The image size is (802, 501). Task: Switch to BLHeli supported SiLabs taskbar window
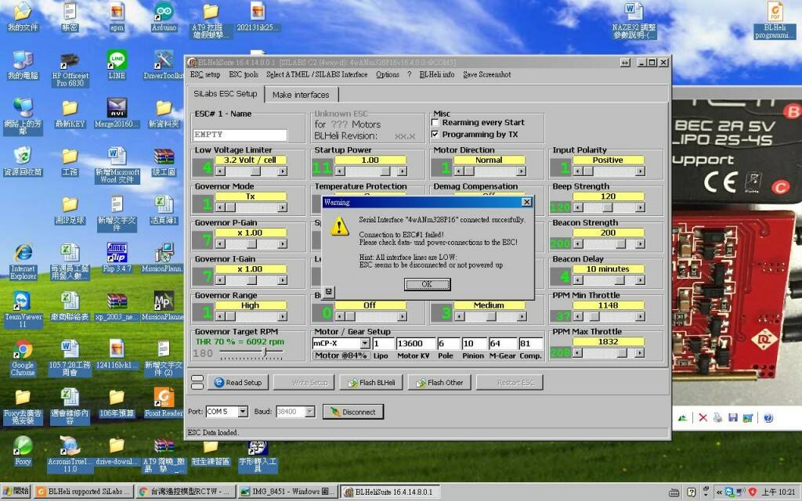point(84,492)
